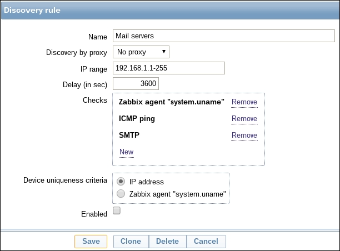Click the Zabbix agent check name in Checks
This screenshot has width=340, height=251.
click(171, 102)
